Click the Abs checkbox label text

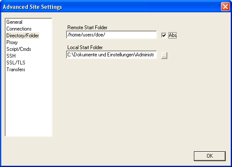173,35
